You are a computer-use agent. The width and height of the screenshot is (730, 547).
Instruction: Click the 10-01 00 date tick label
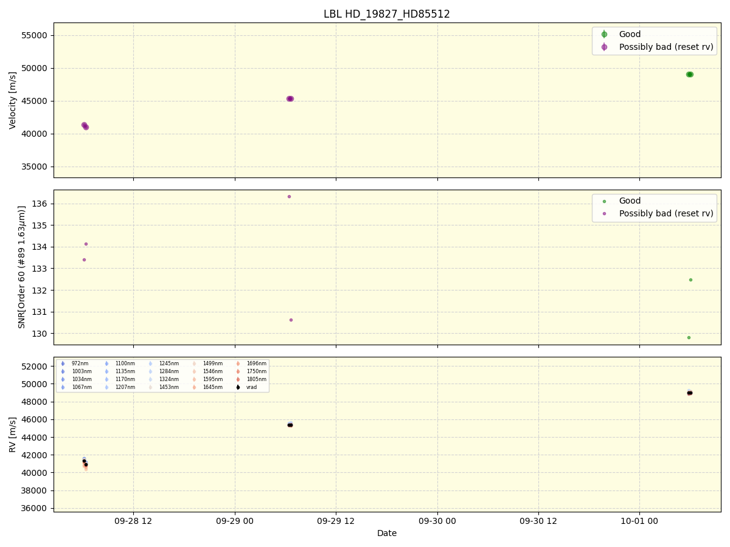coord(639,521)
